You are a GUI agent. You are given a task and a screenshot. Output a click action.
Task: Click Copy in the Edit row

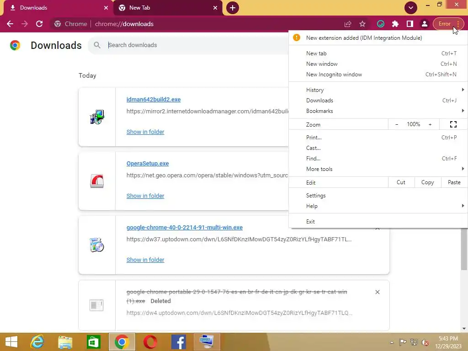(427, 182)
